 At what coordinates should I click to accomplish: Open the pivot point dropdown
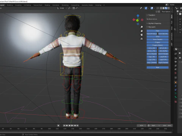[70, 8]
